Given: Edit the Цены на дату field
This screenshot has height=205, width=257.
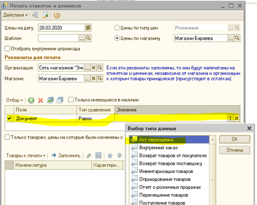Looking at the screenshot, I should 61,28.
